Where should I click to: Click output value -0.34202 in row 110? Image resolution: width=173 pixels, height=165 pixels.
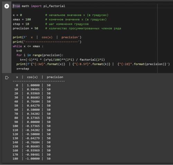33,130
